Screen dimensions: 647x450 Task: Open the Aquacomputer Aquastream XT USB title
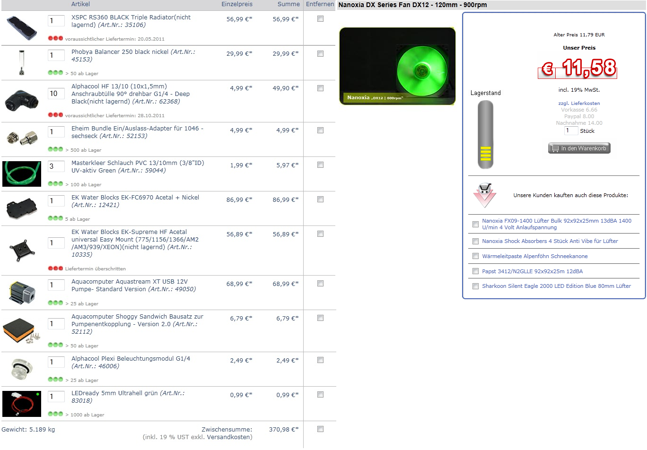133,285
